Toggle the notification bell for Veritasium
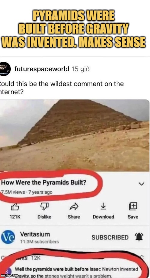The image size is (150, 278). pos(139,237)
